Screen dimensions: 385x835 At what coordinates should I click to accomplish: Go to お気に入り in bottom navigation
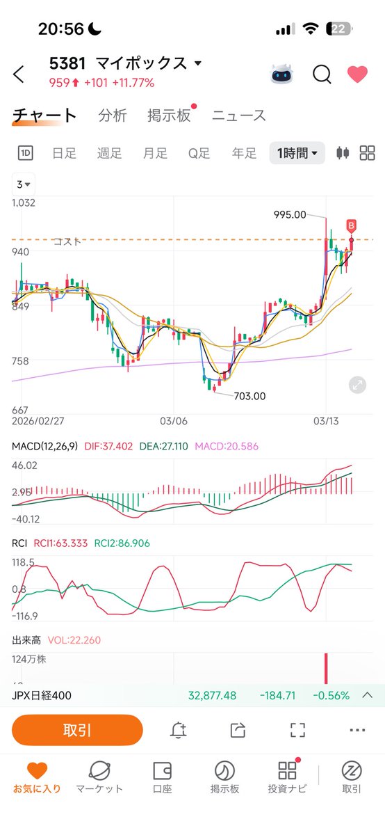[x=37, y=778]
